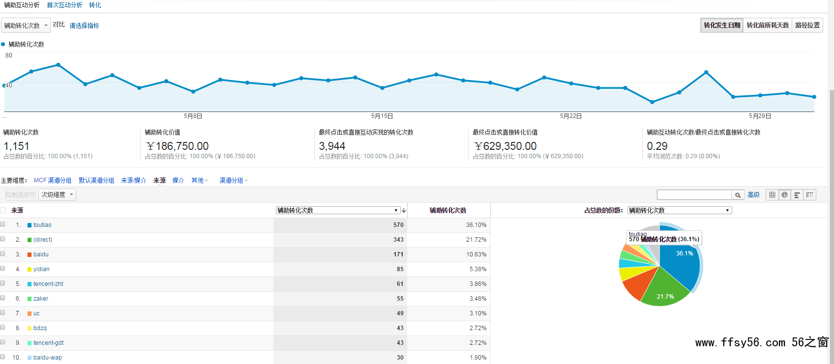The width and height of the screenshot is (834, 364).
Task: Click the table search input field
Action: (x=694, y=195)
